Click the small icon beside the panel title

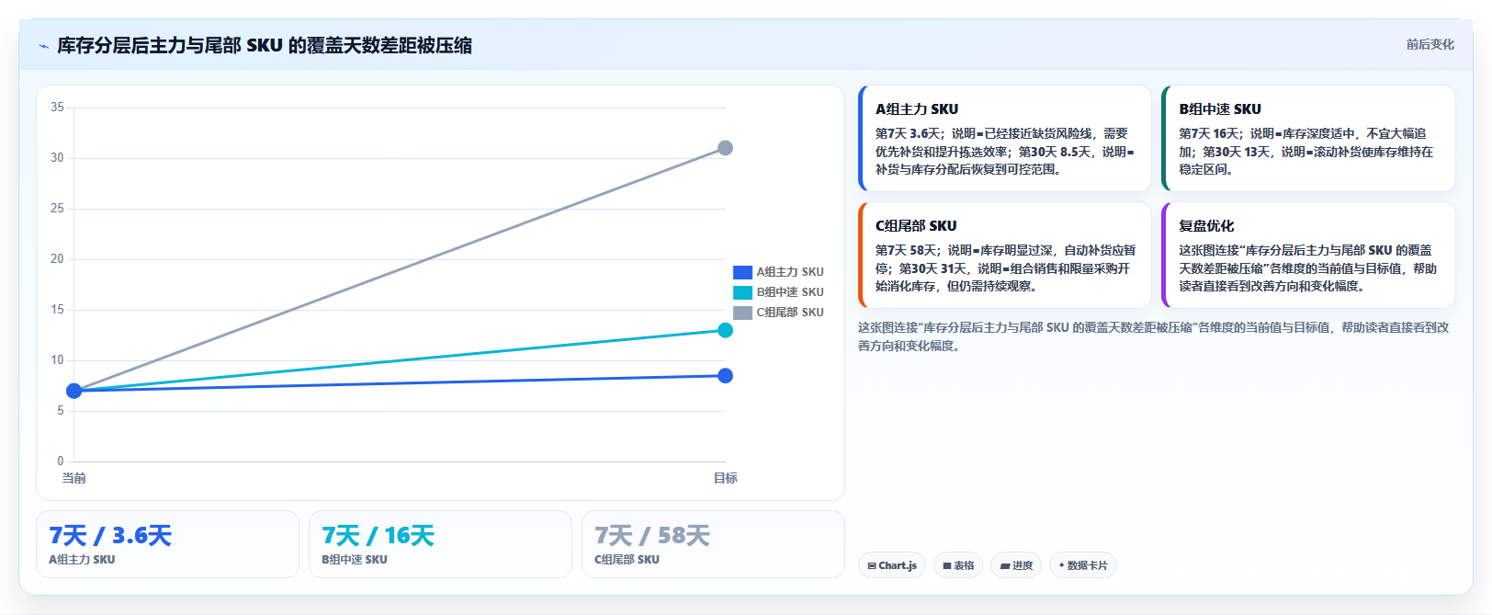43,46
